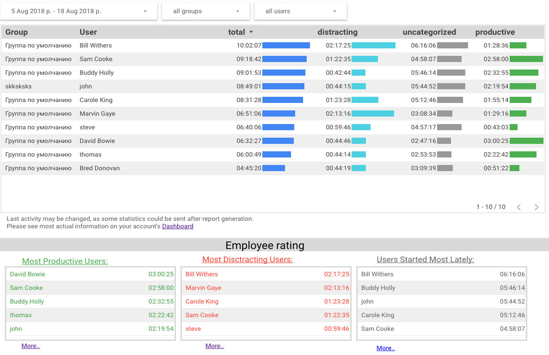This screenshot has height=355, width=549.
Task: Click 'More..' under Users Started Most Lately
Action: click(385, 348)
